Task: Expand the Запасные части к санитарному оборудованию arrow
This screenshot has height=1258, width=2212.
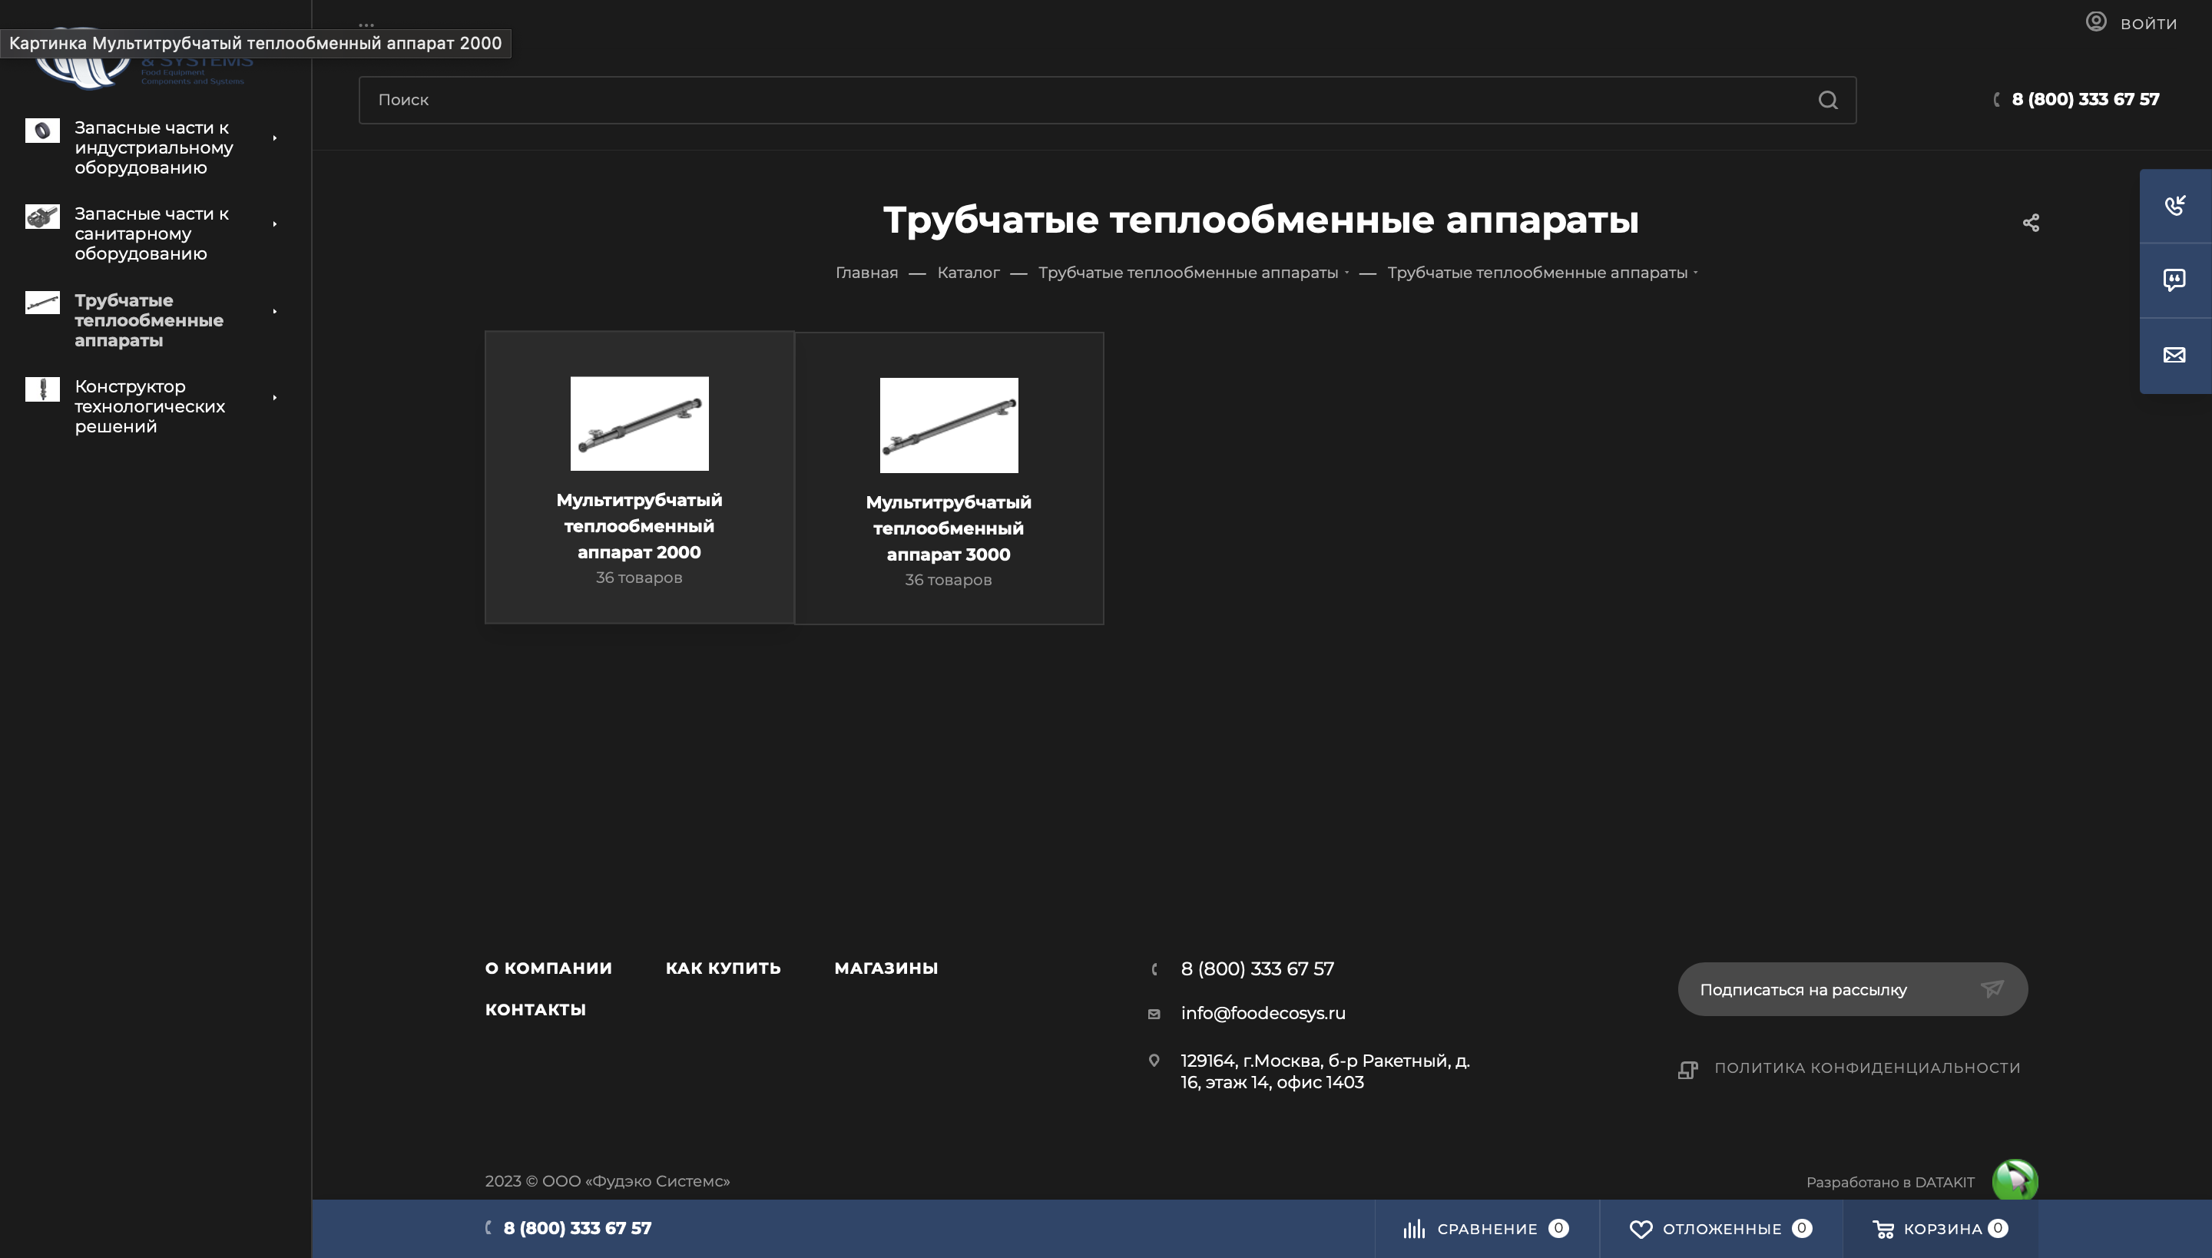Action: pos(275,224)
